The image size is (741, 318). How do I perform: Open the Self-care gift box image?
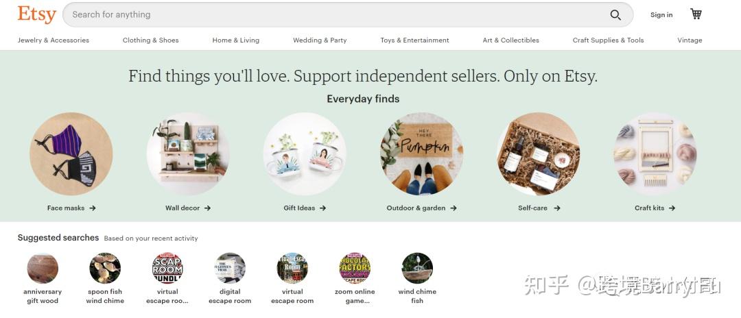click(x=539, y=154)
